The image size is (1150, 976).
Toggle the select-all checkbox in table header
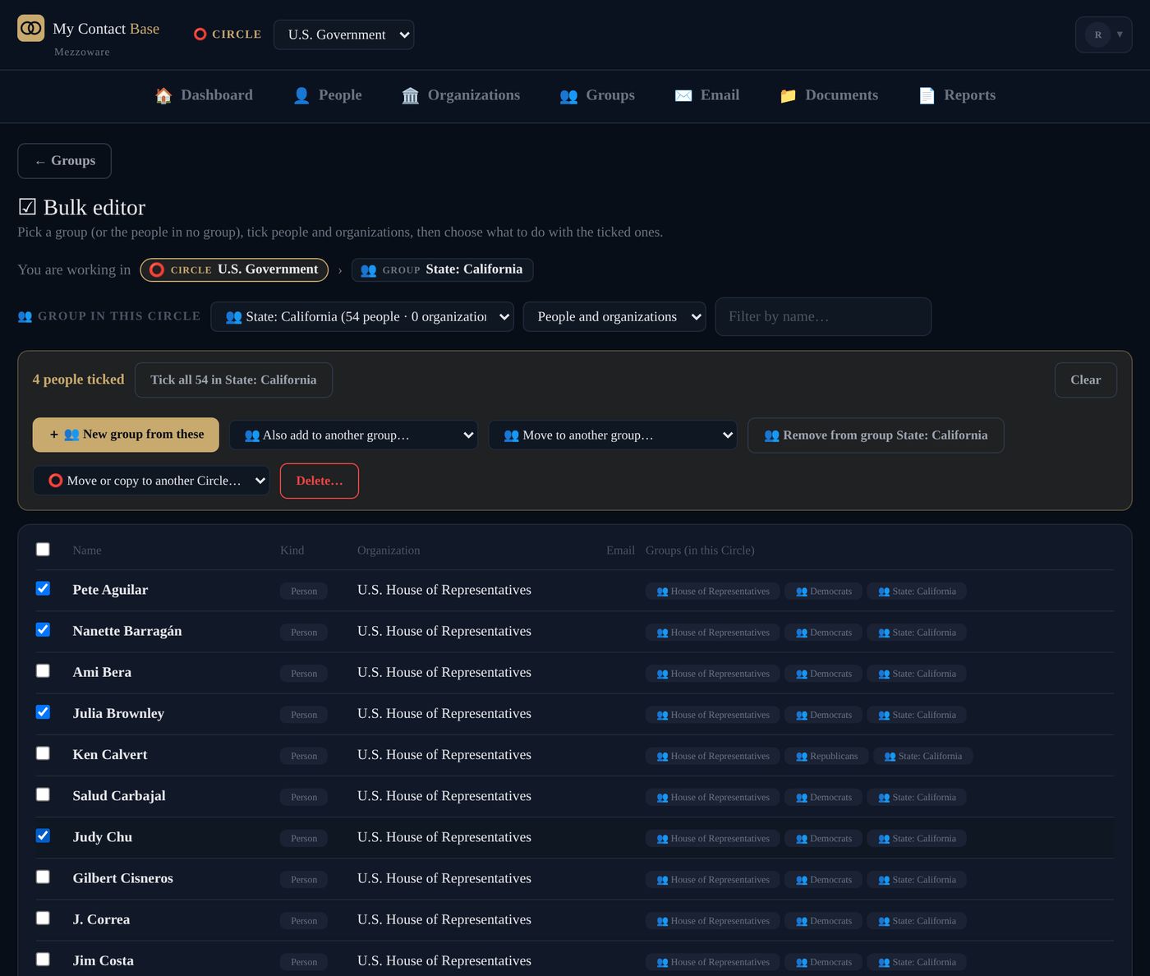click(43, 550)
